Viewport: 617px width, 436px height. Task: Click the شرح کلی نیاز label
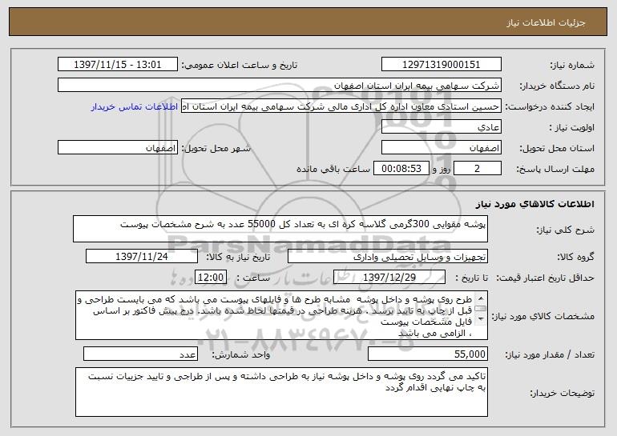[x=566, y=230]
